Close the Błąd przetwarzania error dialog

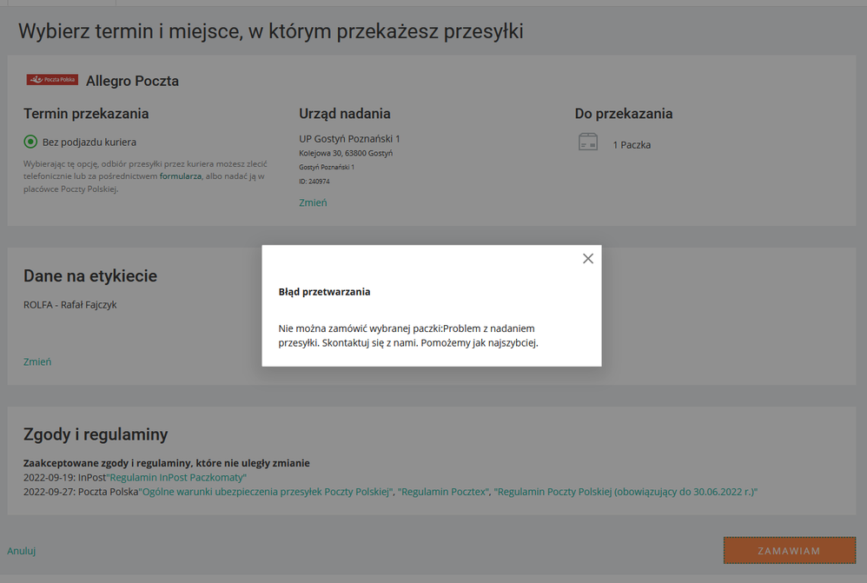[588, 258]
